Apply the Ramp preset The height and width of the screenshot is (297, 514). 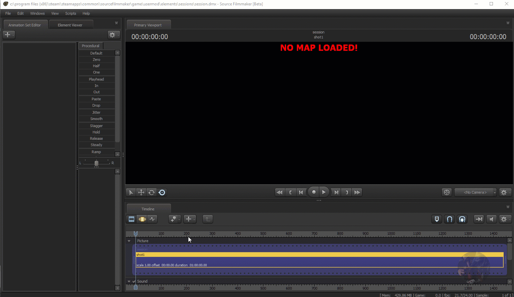point(96,152)
